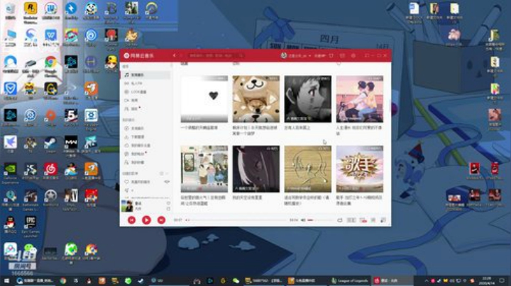Click the playback progress bar
The height and width of the screenshot is (286, 511).
[238, 220]
